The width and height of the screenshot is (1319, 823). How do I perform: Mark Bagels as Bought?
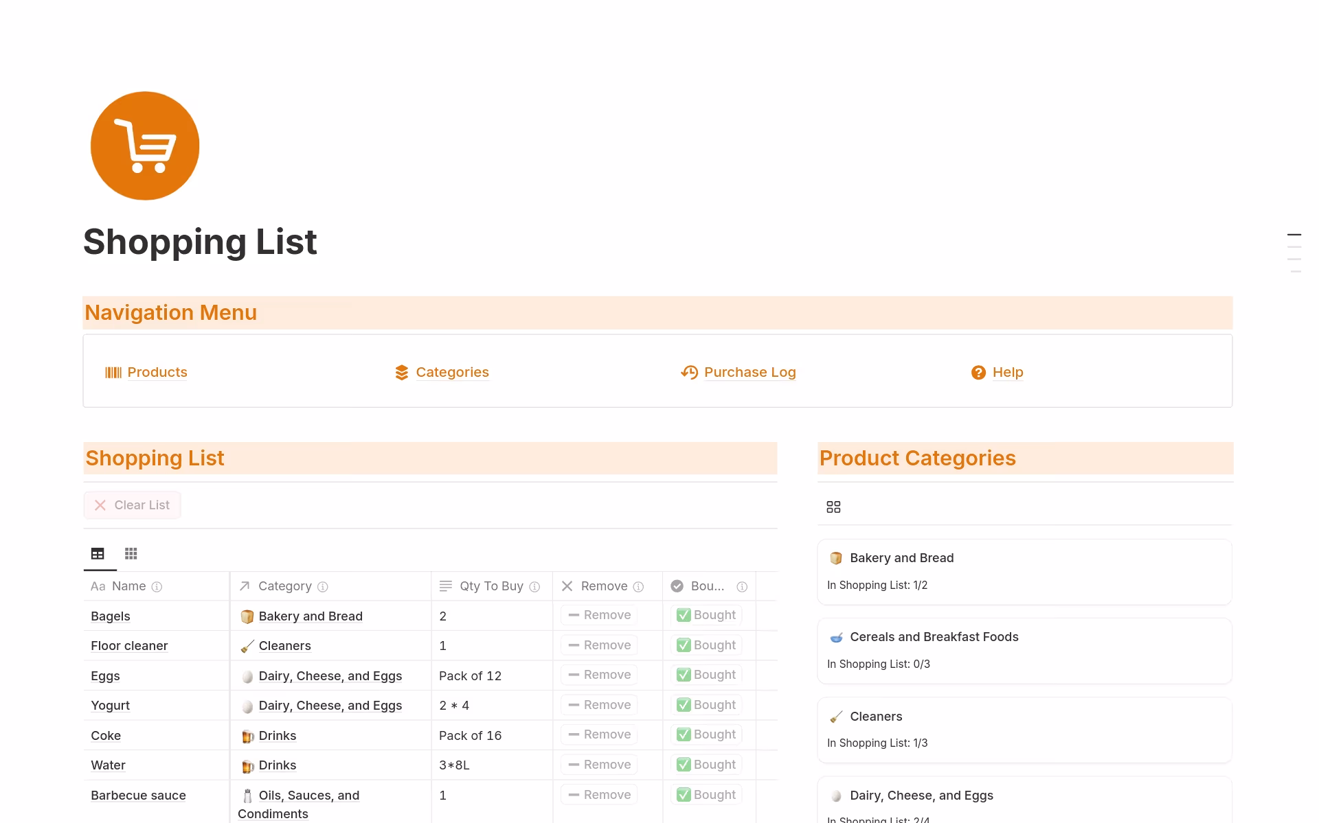click(x=706, y=615)
